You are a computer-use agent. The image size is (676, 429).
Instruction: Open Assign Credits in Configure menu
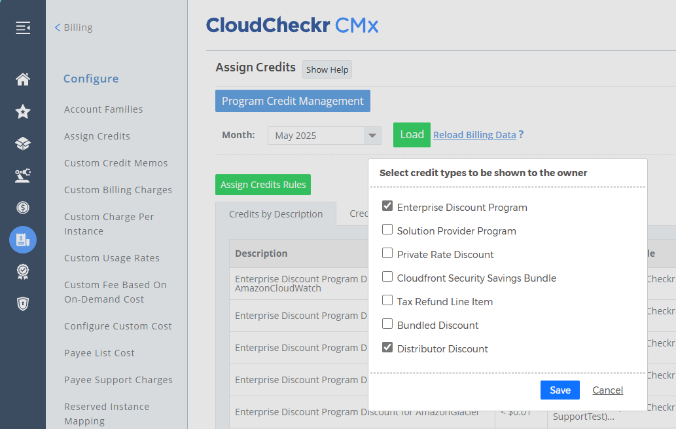coord(97,136)
